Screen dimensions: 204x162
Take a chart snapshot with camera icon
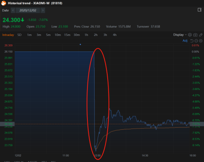tap(195, 35)
